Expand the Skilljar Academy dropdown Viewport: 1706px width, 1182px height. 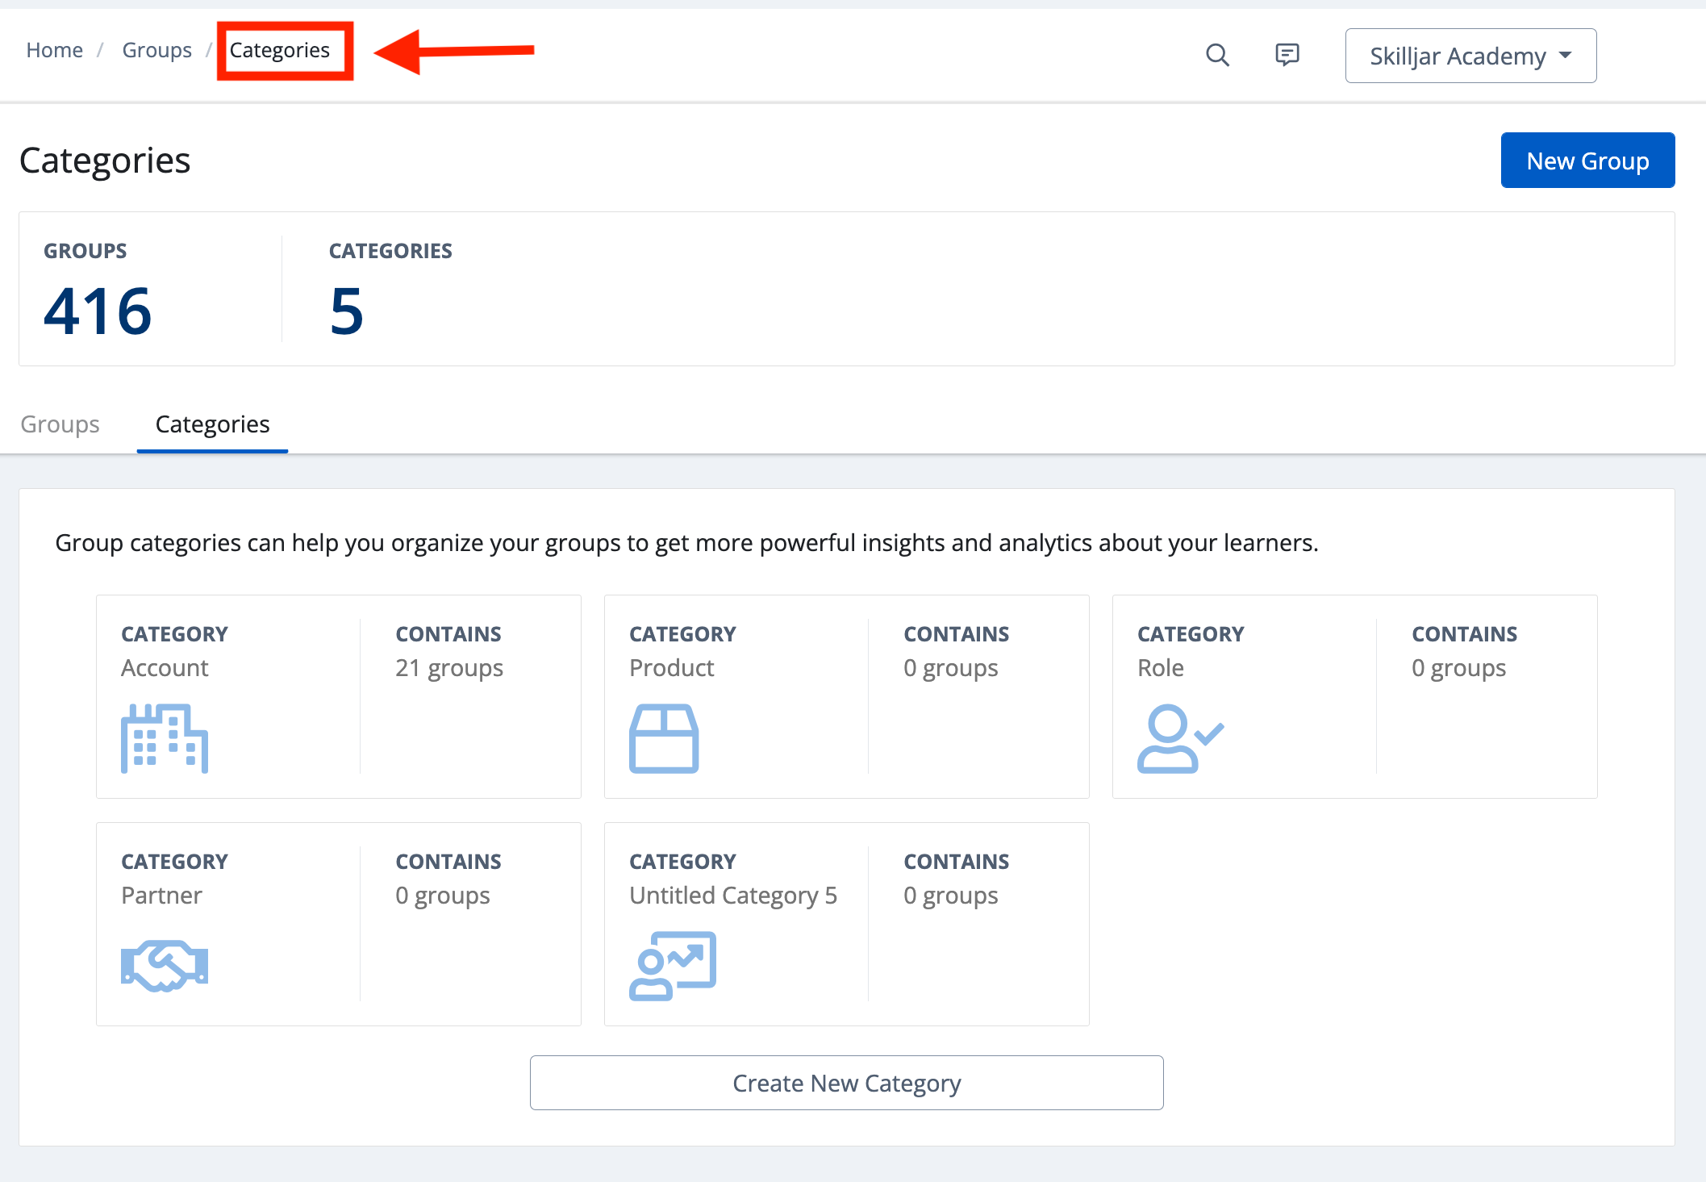click(x=1457, y=56)
